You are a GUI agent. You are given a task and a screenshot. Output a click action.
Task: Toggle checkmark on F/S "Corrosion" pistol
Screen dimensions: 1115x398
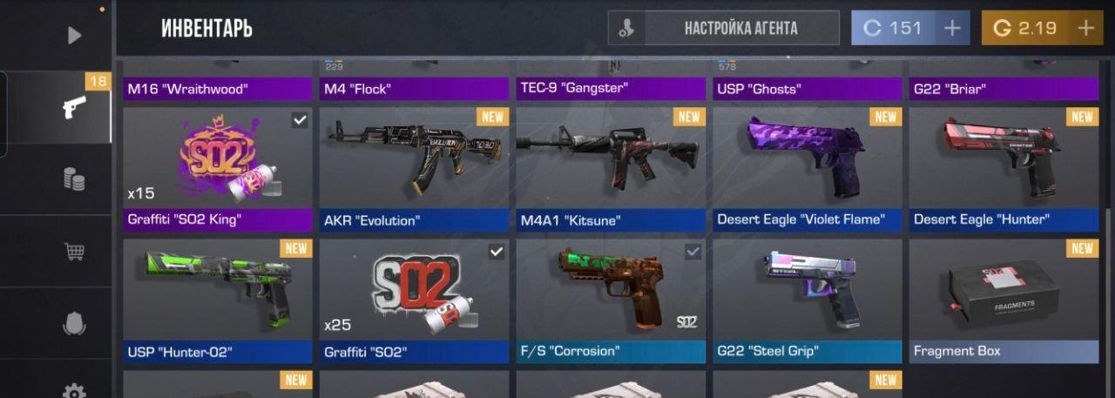(693, 252)
